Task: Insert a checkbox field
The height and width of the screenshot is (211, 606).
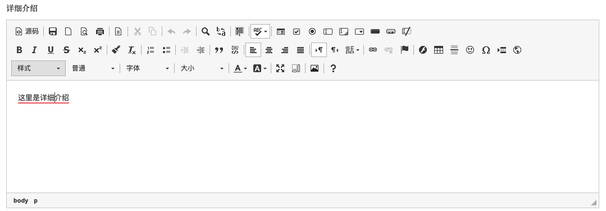Action: tap(297, 31)
